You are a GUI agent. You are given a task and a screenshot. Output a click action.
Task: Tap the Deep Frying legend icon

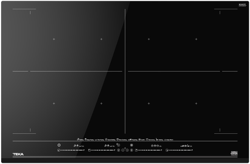(86, 139)
